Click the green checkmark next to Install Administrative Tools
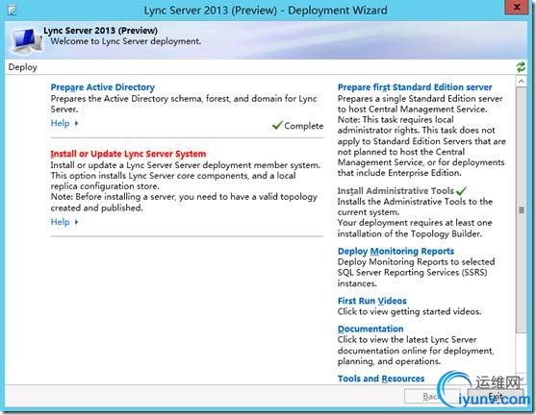The height and width of the screenshot is (415, 536). 461,190
